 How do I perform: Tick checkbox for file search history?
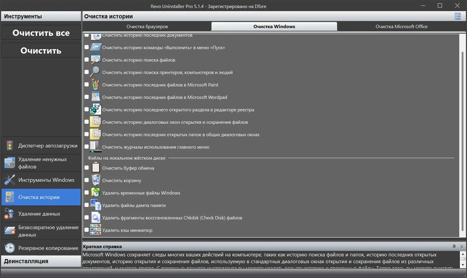(x=86, y=60)
